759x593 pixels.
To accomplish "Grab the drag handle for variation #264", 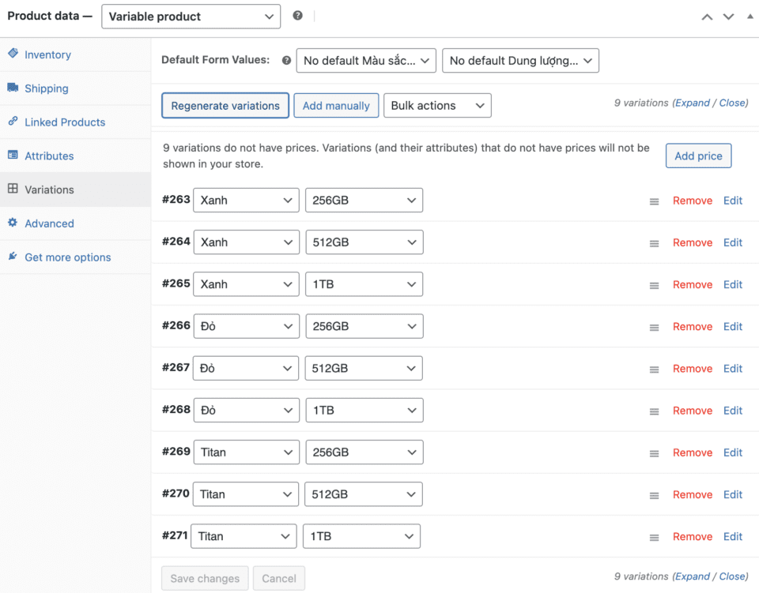I will (x=654, y=243).
